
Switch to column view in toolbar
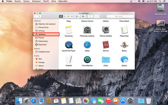[x=68, y=16]
